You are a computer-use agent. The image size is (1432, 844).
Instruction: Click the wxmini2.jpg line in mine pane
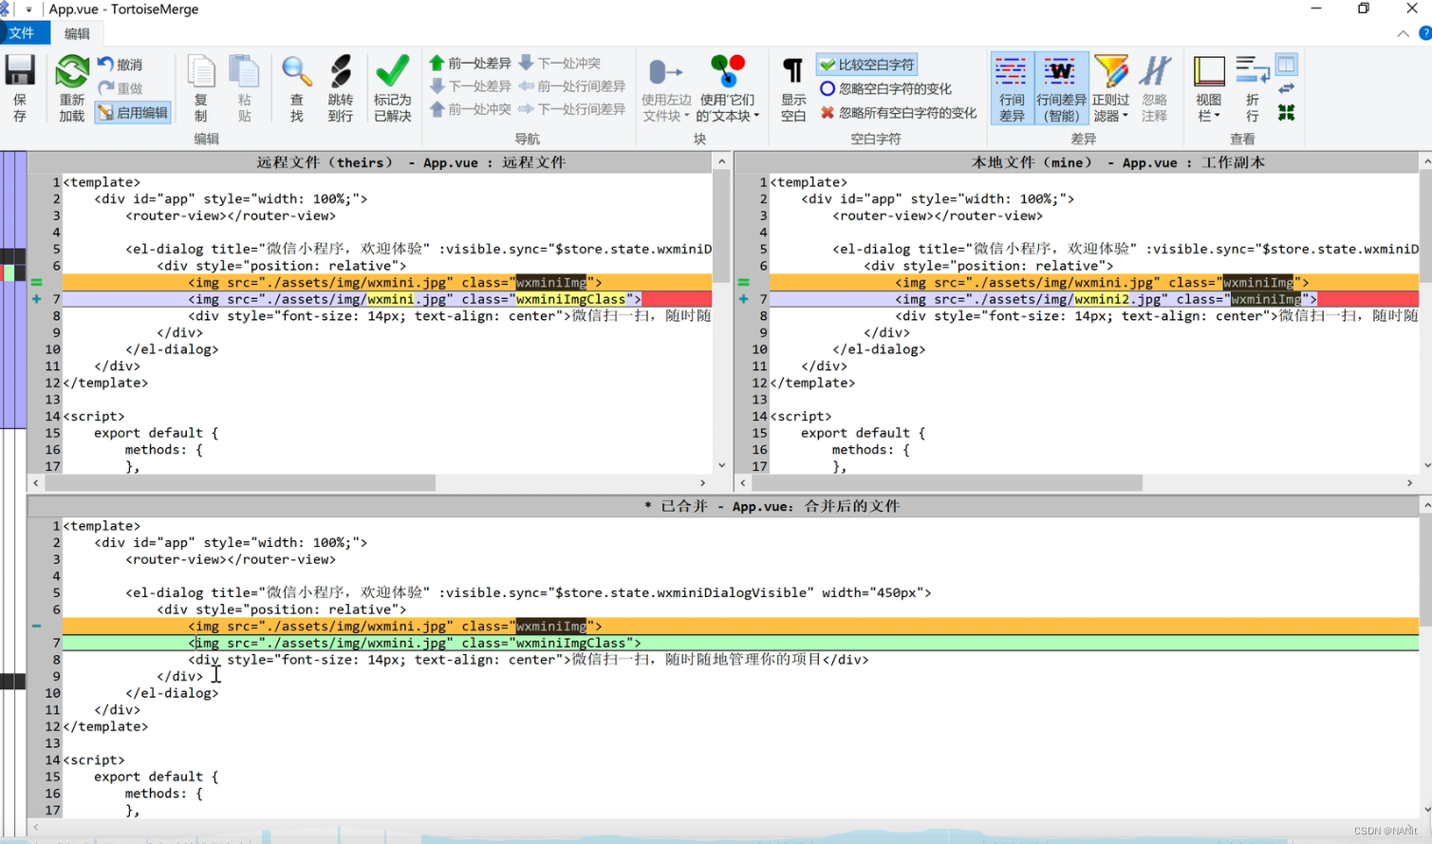click(x=1094, y=299)
